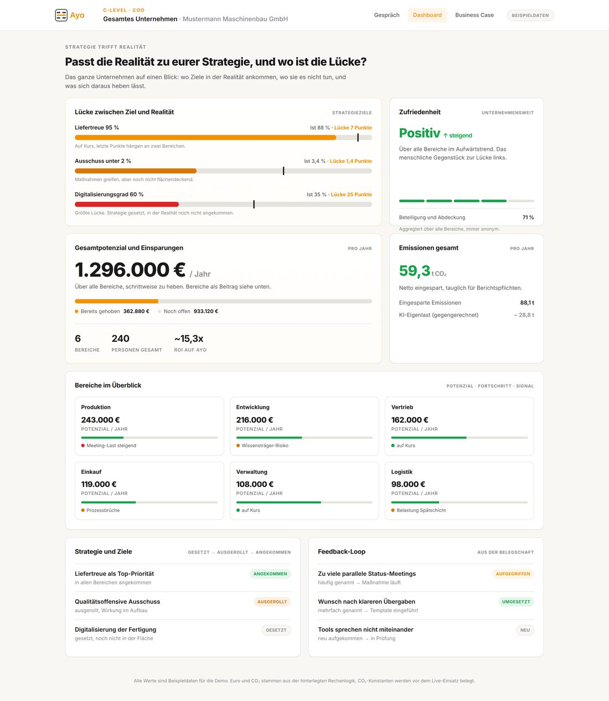
Task: Click the Gesetzt status badge
Action: pos(276,630)
